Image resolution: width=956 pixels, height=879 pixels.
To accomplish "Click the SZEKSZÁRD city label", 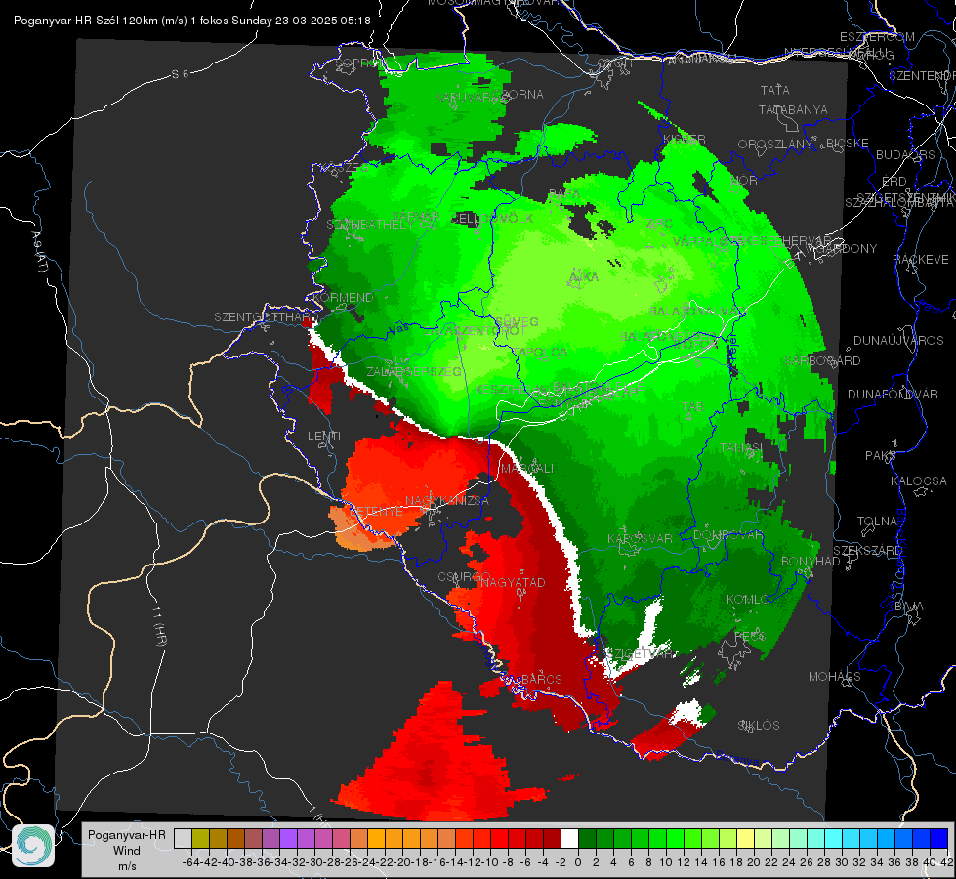I will point(867,550).
